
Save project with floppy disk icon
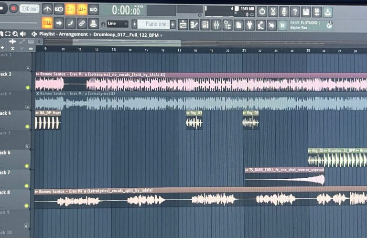coord(306,11)
